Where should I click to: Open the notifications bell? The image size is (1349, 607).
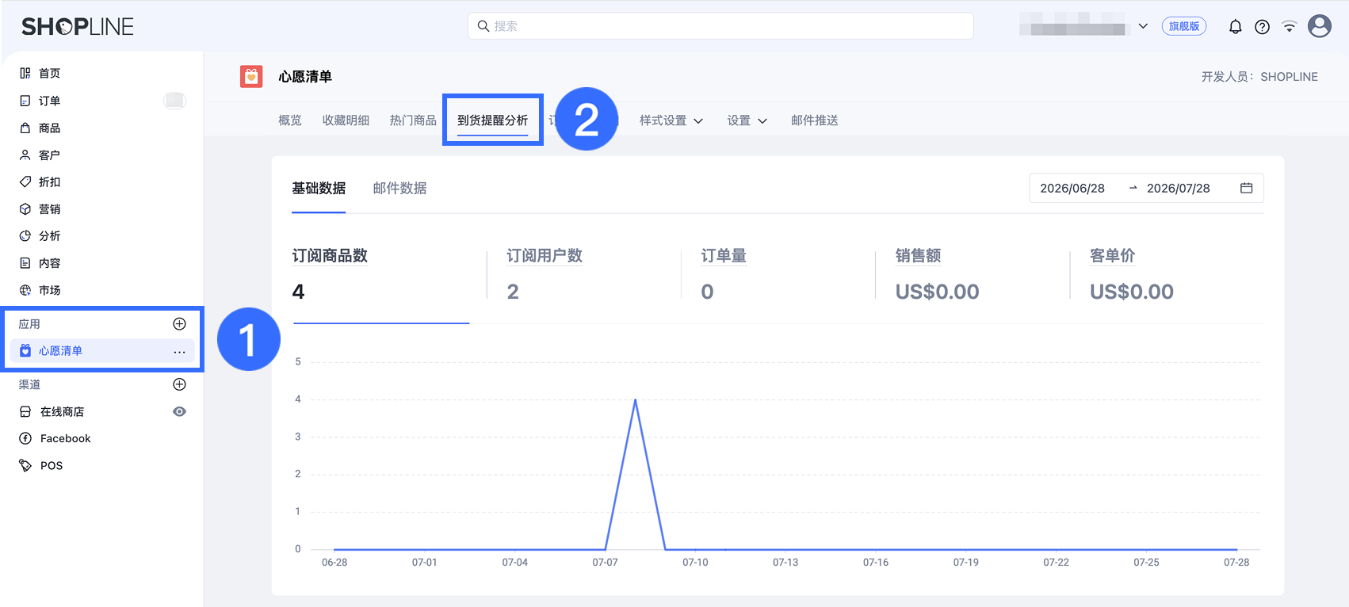[1235, 27]
